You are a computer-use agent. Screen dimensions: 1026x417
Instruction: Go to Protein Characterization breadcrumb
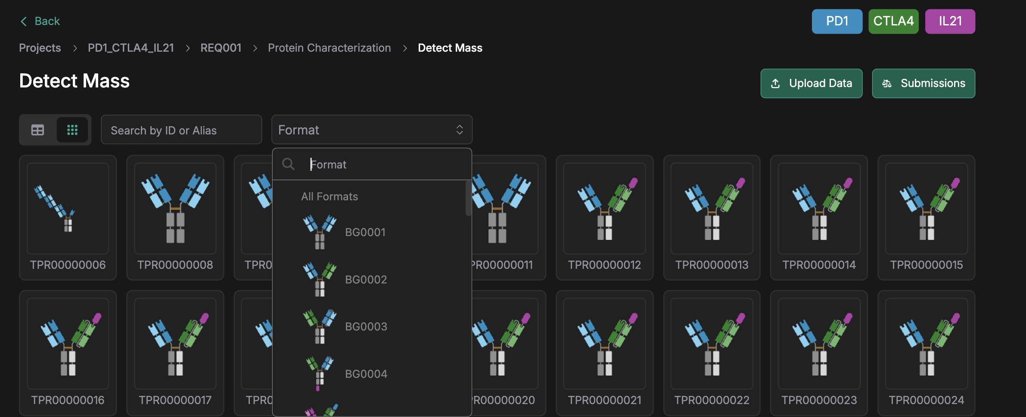click(330, 48)
